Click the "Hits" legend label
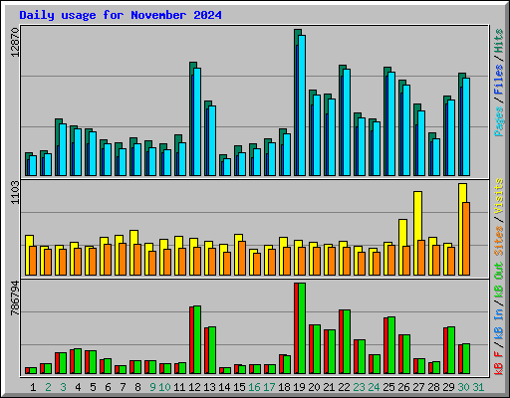This screenshot has height=398, width=510. pyautogui.click(x=499, y=41)
